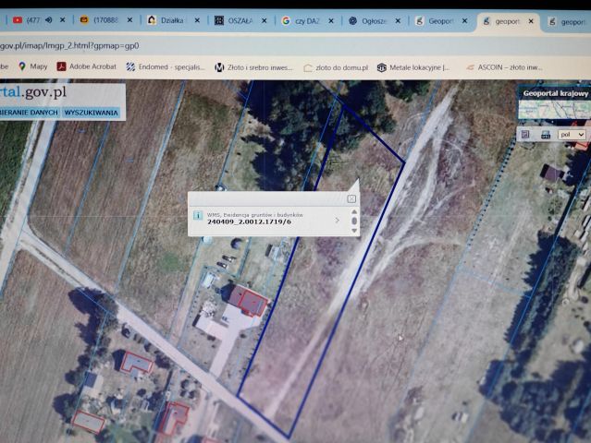The image size is (591, 443).
Task: Open the Adobe Acrobat bookmark
Action: (x=87, y=66)
